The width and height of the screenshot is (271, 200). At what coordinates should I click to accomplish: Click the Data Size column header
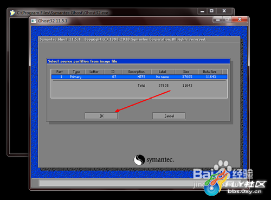point(210,72)
